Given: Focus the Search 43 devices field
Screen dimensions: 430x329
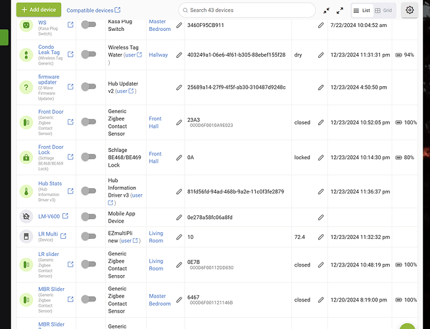Looking at the screenshot, I should (x=247, y=10).
